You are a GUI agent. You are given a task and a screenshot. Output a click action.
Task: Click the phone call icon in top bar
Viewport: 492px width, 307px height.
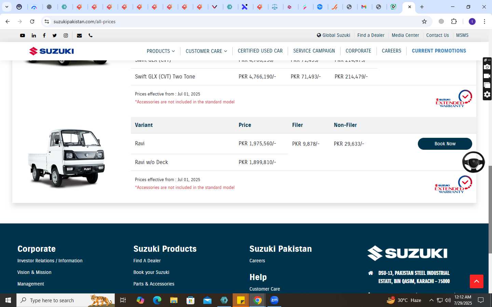pos(91,35)
